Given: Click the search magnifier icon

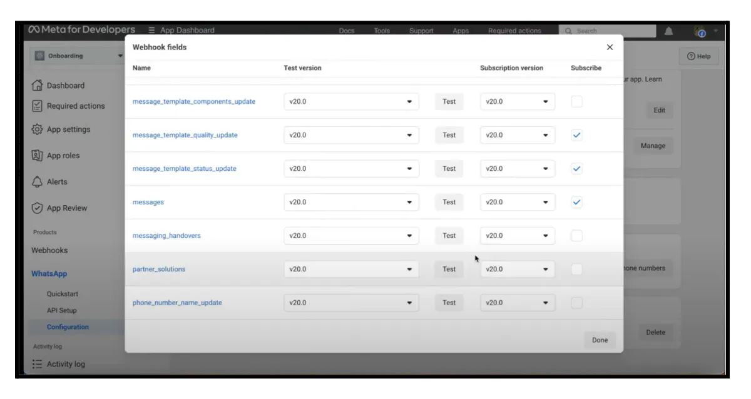Looking at the screenshot, I should (x=569, y=31).
